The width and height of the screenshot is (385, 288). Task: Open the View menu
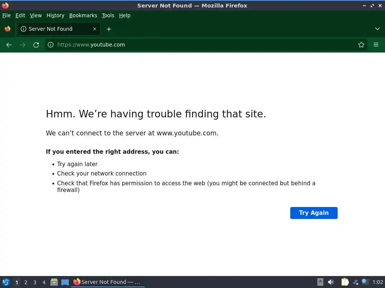click(36, 15)
